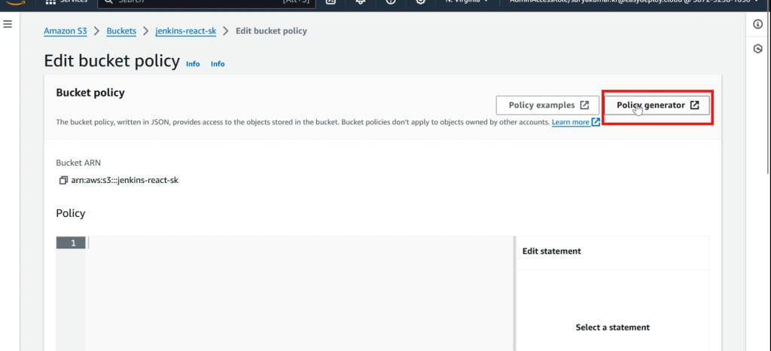Open the settings gear in top bar

420,2
